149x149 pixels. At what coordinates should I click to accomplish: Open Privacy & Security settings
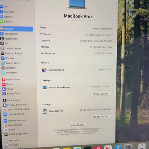(15, 105)
